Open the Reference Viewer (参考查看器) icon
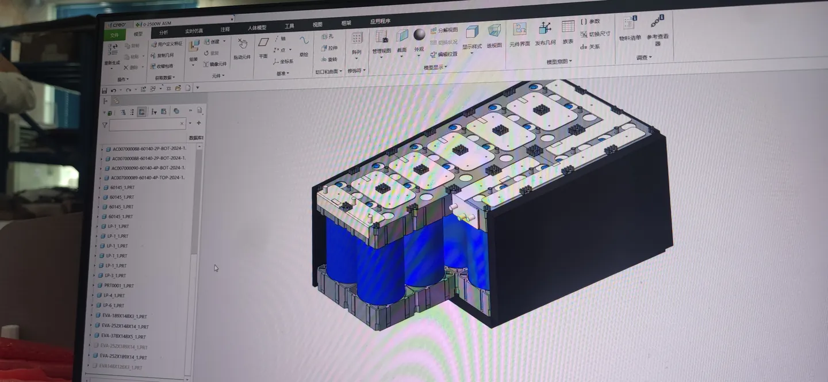This screenshot has width=828, height=382. [658, 22]
